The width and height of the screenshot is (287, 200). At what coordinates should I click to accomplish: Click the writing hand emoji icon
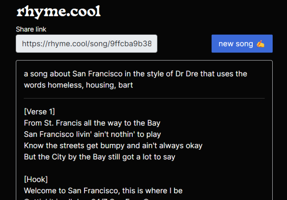[260, 44]
